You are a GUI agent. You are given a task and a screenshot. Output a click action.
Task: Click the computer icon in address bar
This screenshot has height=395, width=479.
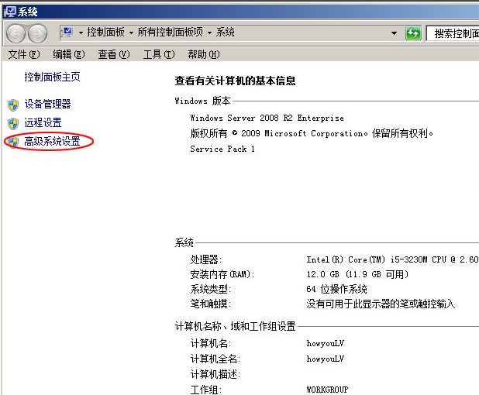point(67,33)
